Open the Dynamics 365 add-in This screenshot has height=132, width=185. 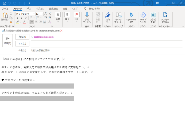tap(131, 15)
